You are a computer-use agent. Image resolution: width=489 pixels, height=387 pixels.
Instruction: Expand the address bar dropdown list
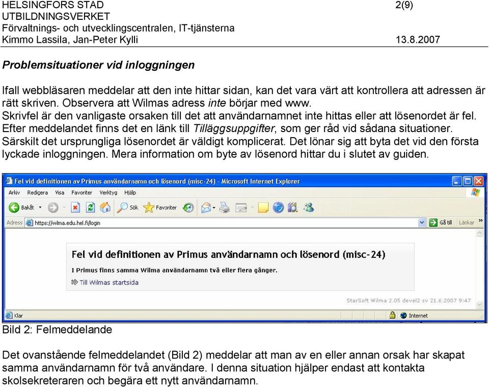pos(422,222)
